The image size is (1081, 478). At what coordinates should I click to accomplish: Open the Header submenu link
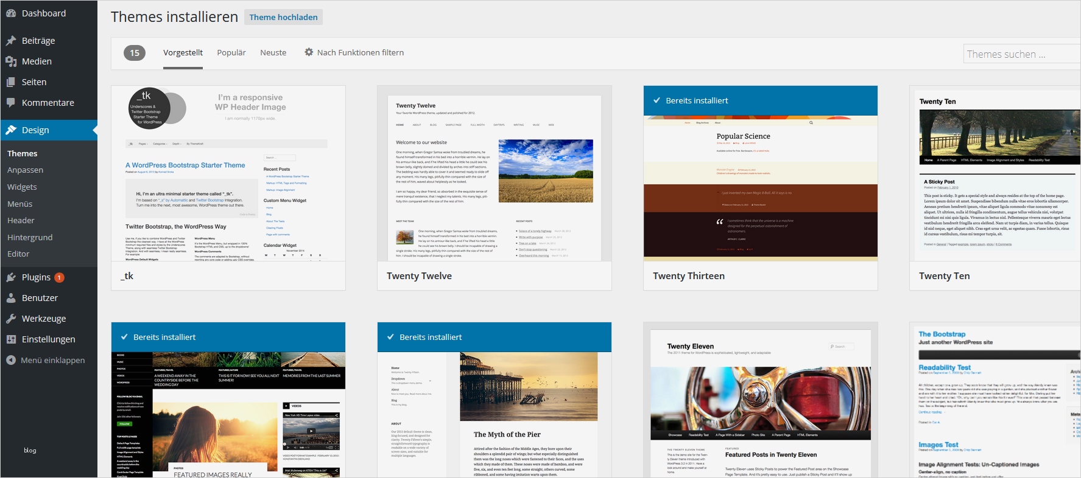pyautogui.click(x=21, y=221)
